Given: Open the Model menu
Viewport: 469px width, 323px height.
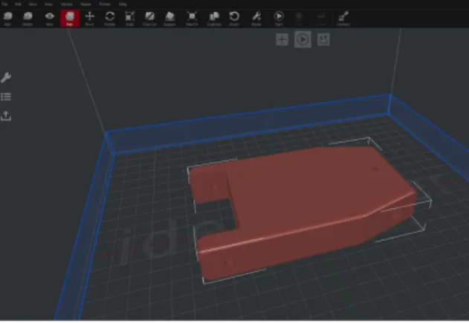Looking at the screenshot, I should (x=66, y=4).
